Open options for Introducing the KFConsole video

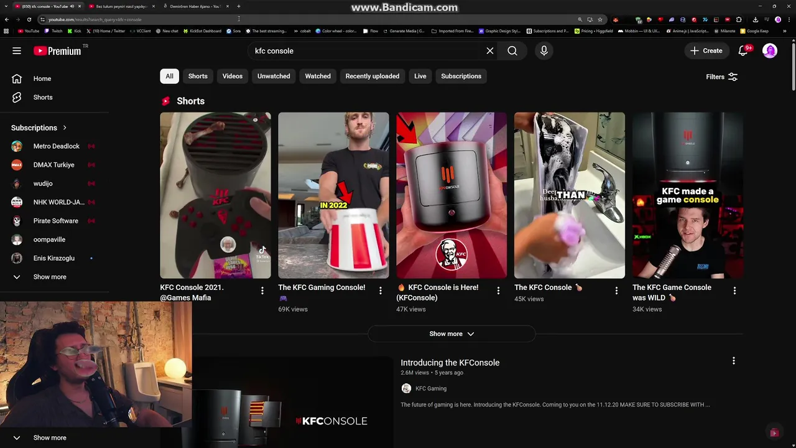coord(734,361)
